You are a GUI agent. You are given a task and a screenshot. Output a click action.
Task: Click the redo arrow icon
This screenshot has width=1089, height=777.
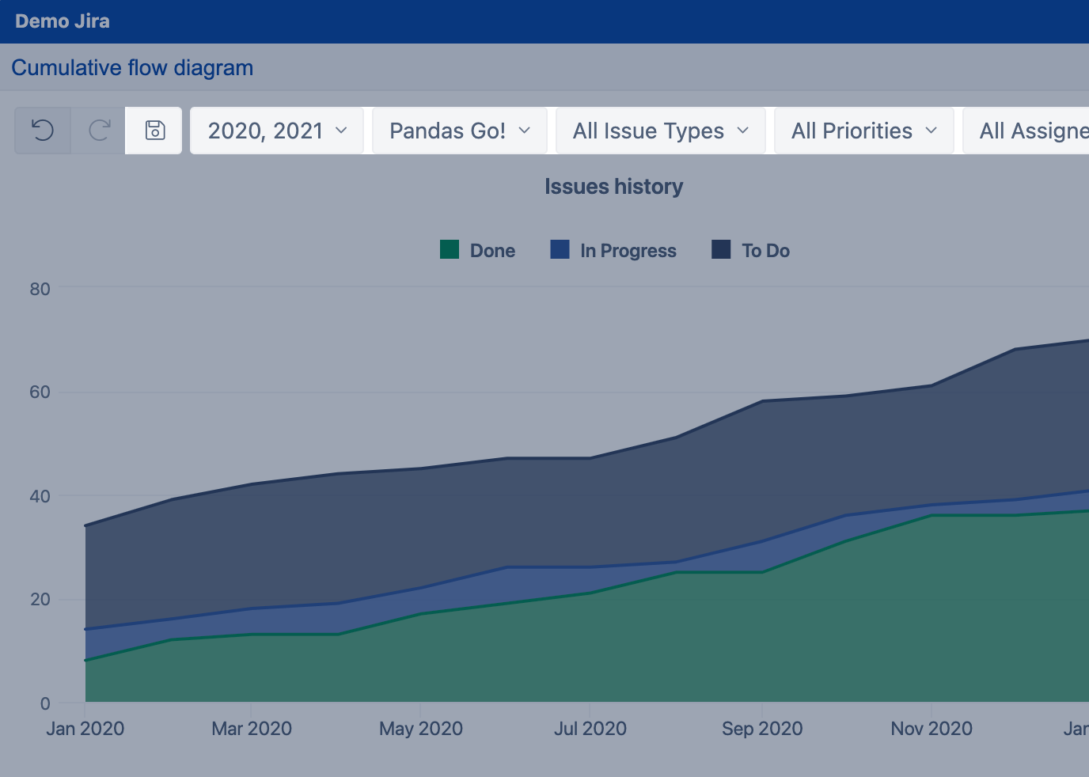tap(99, 131)
